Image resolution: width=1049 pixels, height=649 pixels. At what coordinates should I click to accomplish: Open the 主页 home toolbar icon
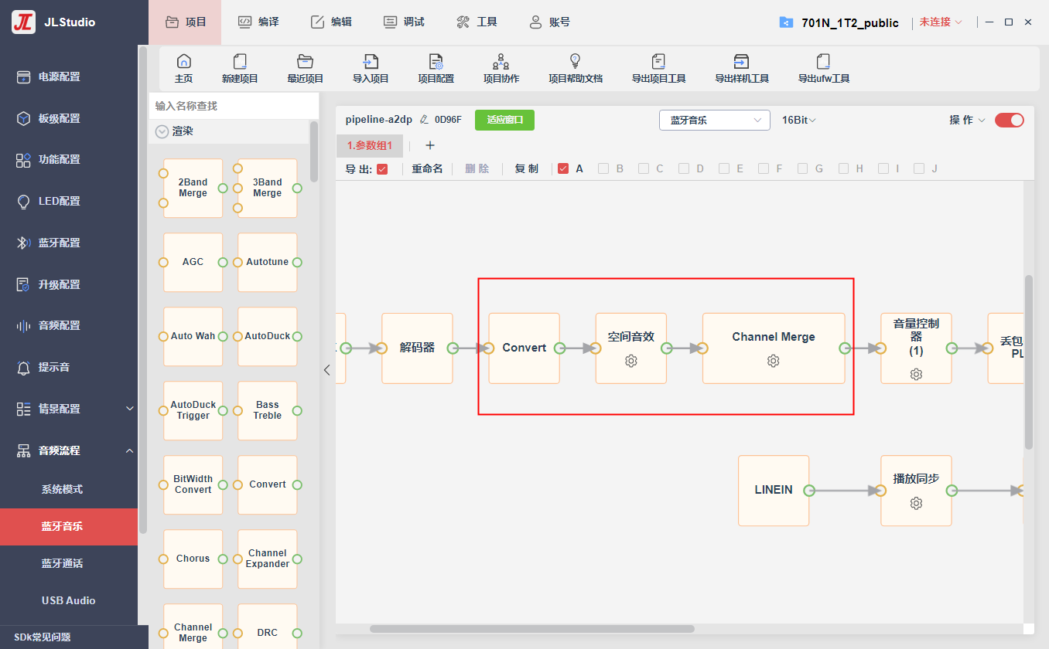tap(184, 68)
